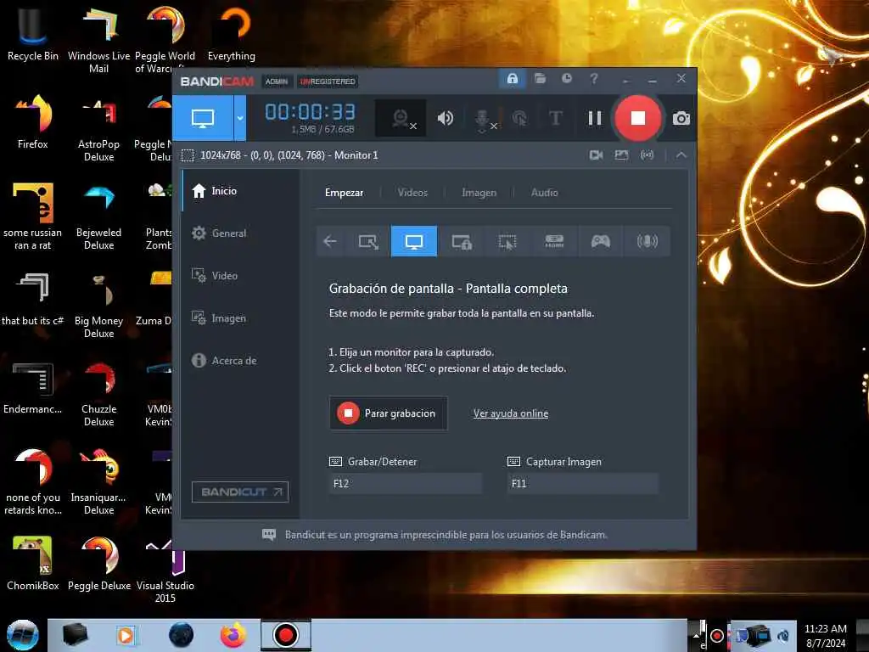Click the lock icon in title bar
Image resolution: width=869 pixels, height=652 pixels.
(x=512, y=79)
